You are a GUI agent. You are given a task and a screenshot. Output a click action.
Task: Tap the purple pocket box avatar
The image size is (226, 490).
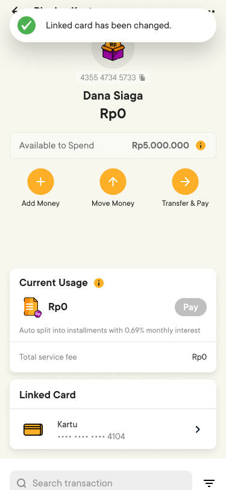113,50
